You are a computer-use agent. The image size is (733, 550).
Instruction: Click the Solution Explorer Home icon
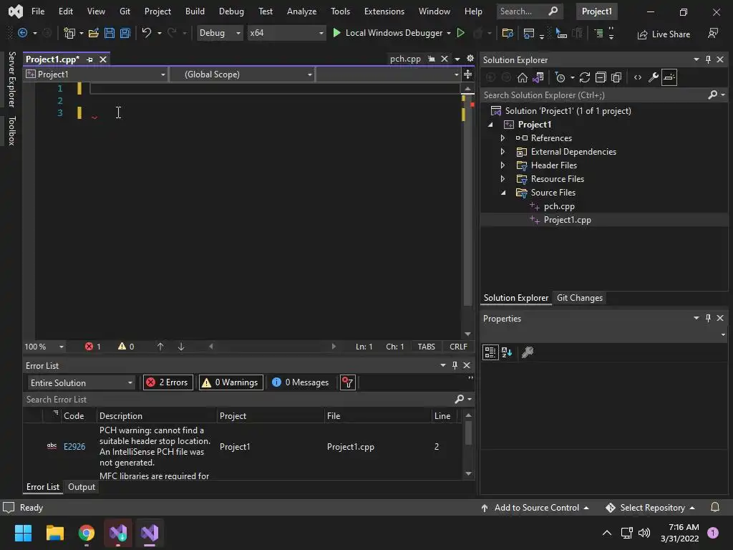point(522,77)
